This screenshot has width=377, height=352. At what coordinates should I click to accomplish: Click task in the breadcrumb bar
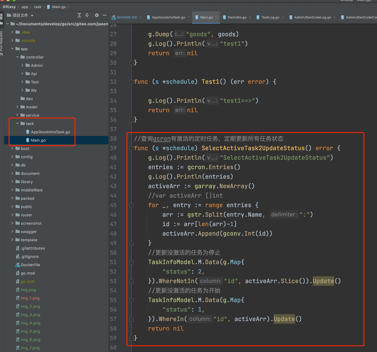pos(38,7)
